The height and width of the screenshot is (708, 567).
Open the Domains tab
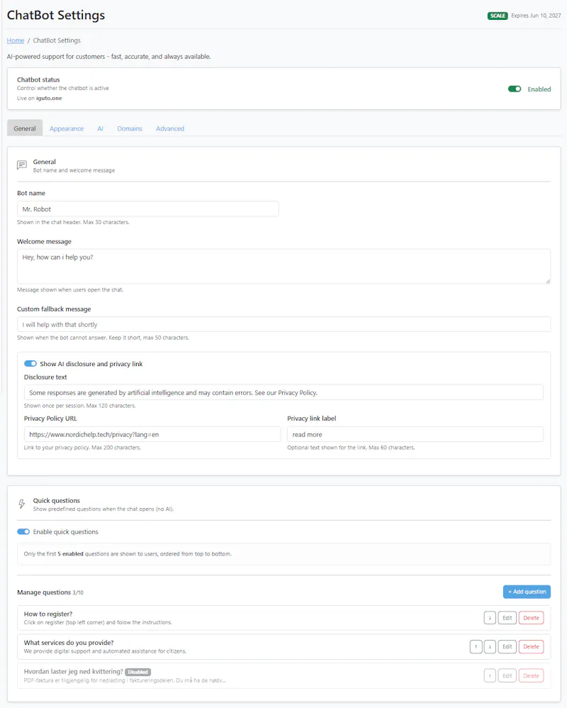coord(130,128)
